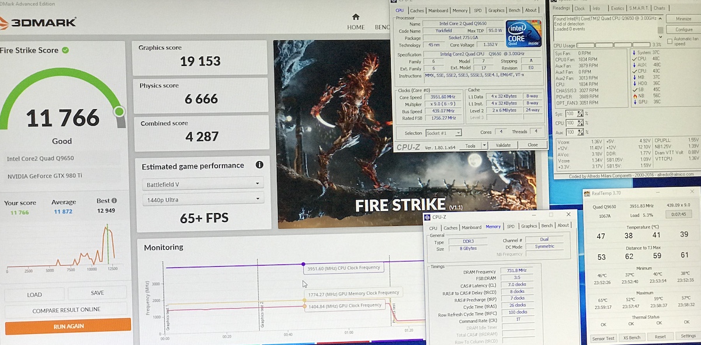
Task: Open the S.M.A.R.T. tab in SpeedFan
Action: (x=639, y=8)
